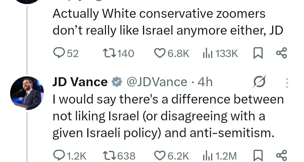Open the 4h timestamp of Vance's tweet
Viewport: 304px width, 162px height.
click(x=205, y=82)
